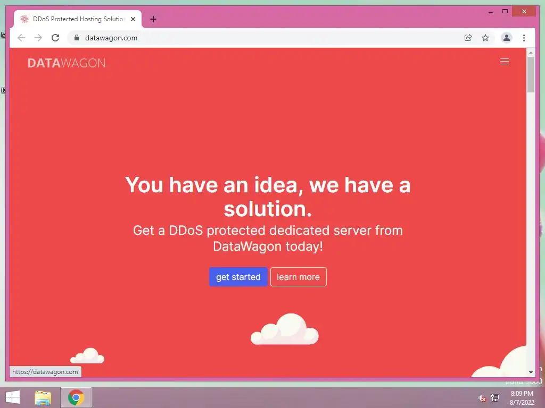
Task: View site info via lock icon
Action: (77, 38)
